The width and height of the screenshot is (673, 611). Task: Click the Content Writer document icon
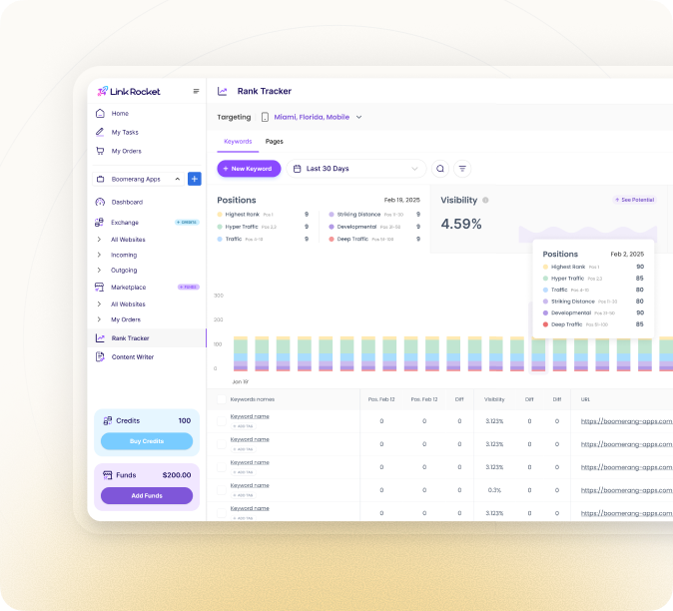100,357
